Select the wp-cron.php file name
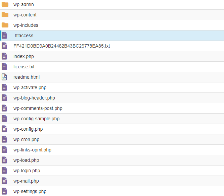Screen dimensions: 224x196 26,140
